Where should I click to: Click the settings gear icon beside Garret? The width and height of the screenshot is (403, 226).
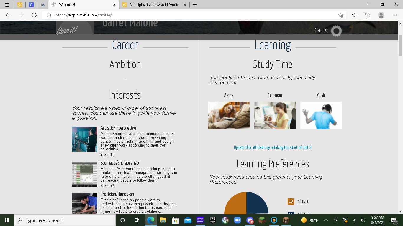(x=336, y=31)
